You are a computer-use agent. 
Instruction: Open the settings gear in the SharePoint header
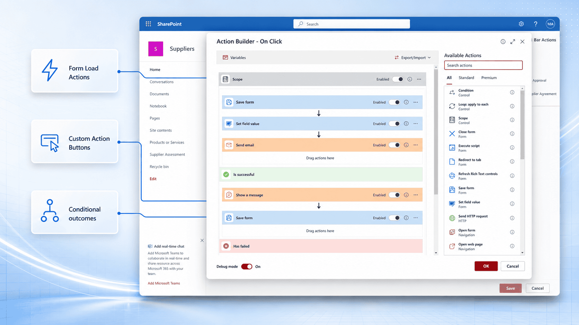(521, 24)
